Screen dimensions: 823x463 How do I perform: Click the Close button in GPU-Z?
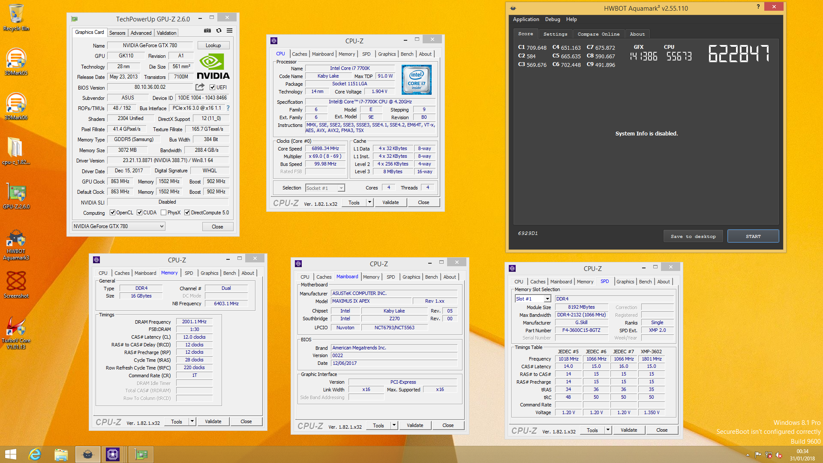coord(217,227)
